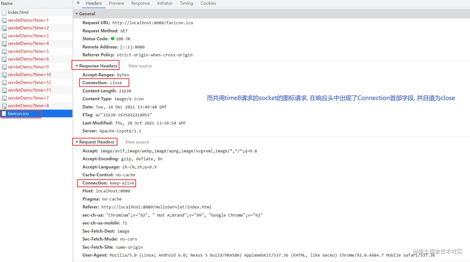Click the response Connection value close

(x=116, y=83)
